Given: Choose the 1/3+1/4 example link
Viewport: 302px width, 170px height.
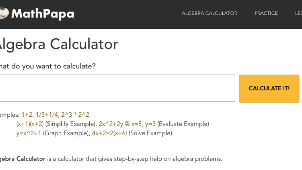Looking at the screenshot, I should click(x=47, y=115).
